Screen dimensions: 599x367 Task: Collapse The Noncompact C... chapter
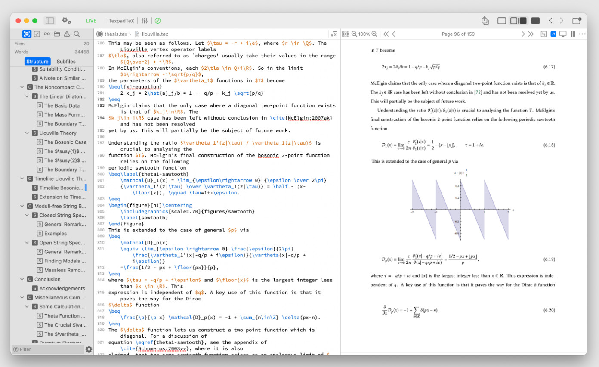(x=22, y=87)
